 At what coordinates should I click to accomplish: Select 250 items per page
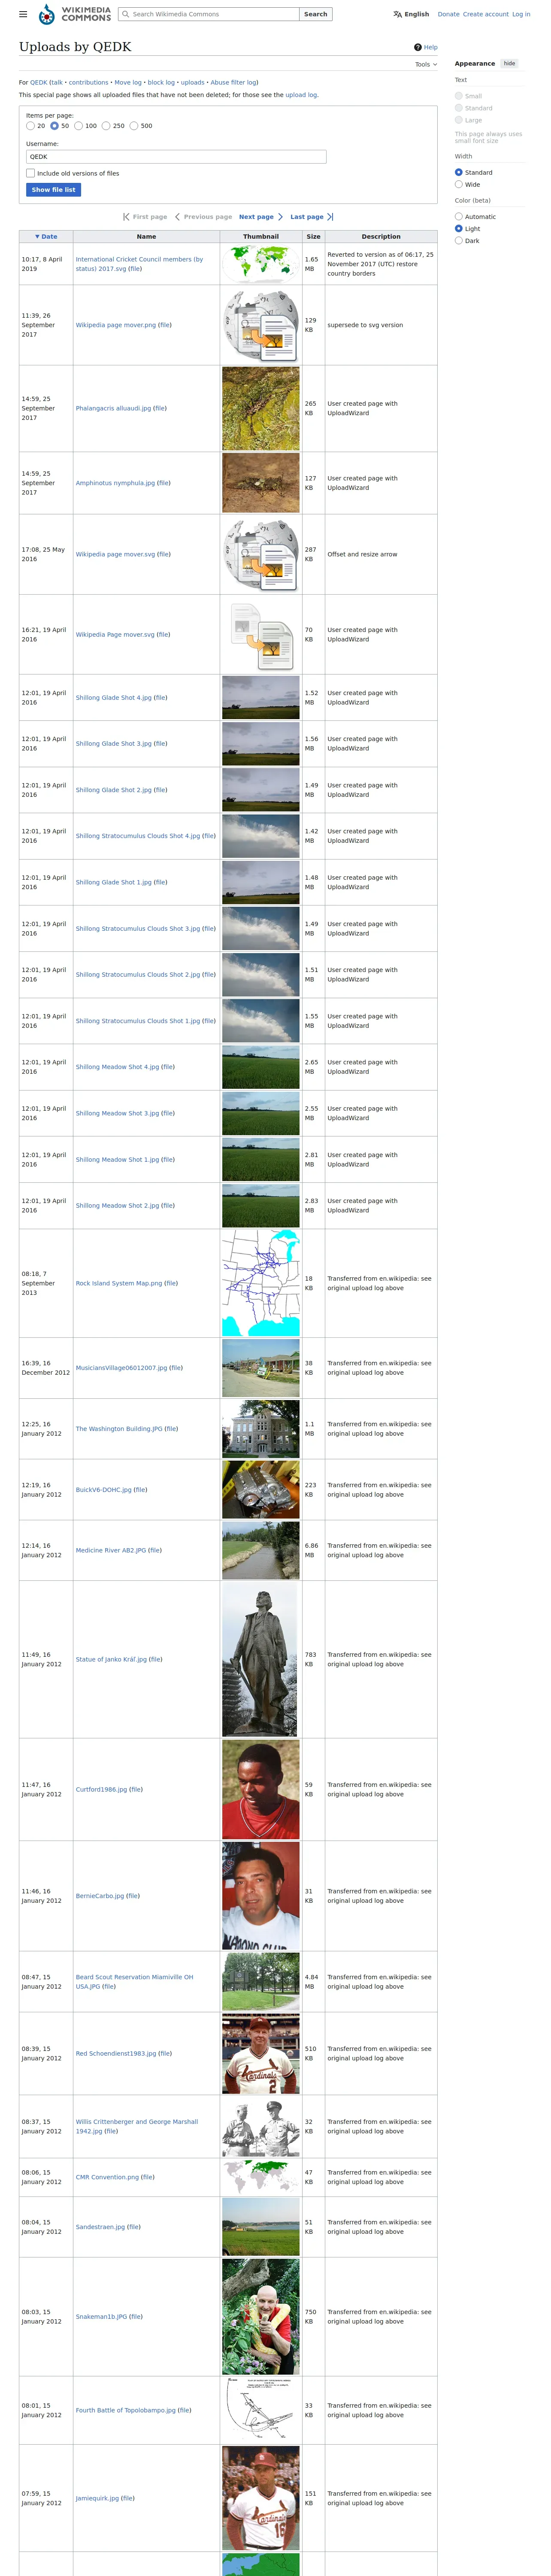[106, 126]
